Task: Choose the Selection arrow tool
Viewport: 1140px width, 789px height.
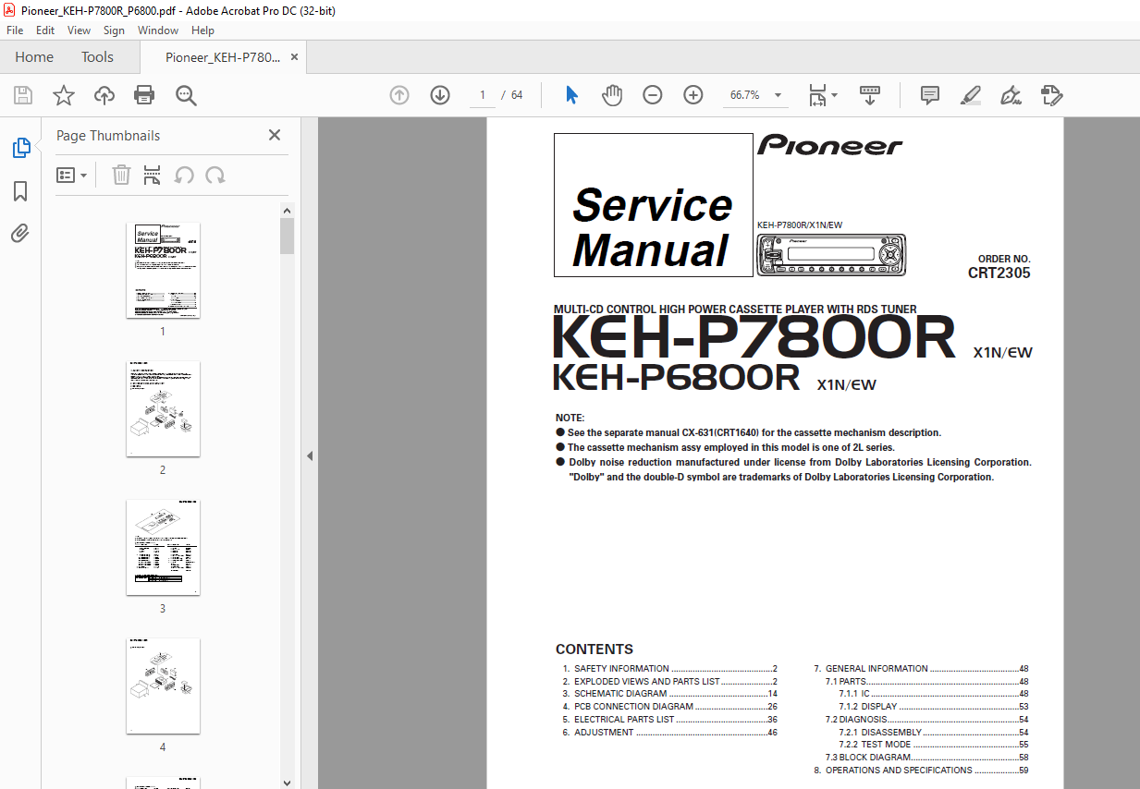Action: click(x=571, y=95)
